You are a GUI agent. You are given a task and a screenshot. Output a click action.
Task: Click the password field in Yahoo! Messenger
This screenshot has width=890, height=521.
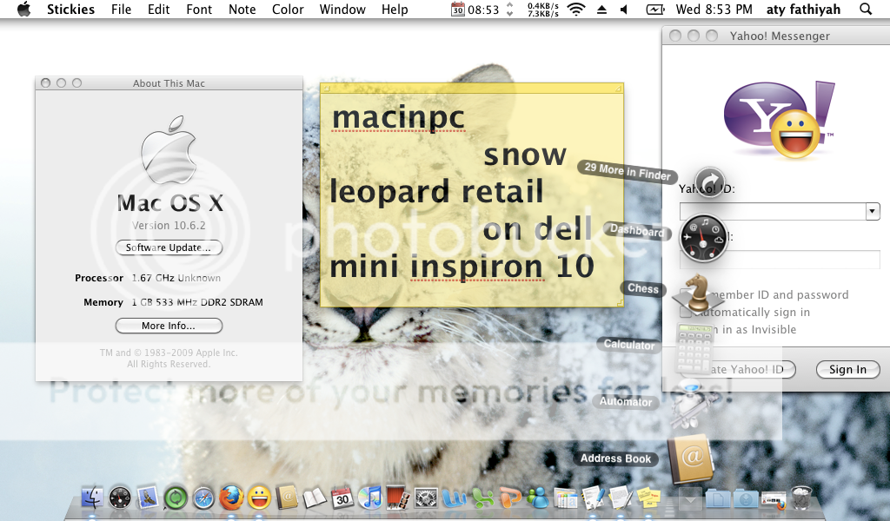780,259
